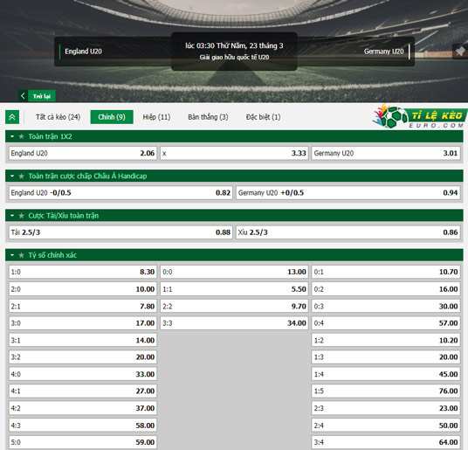Pick the draw X odds 3.33
This screenshot has width=468, height=450.
[x=234, y=153]
